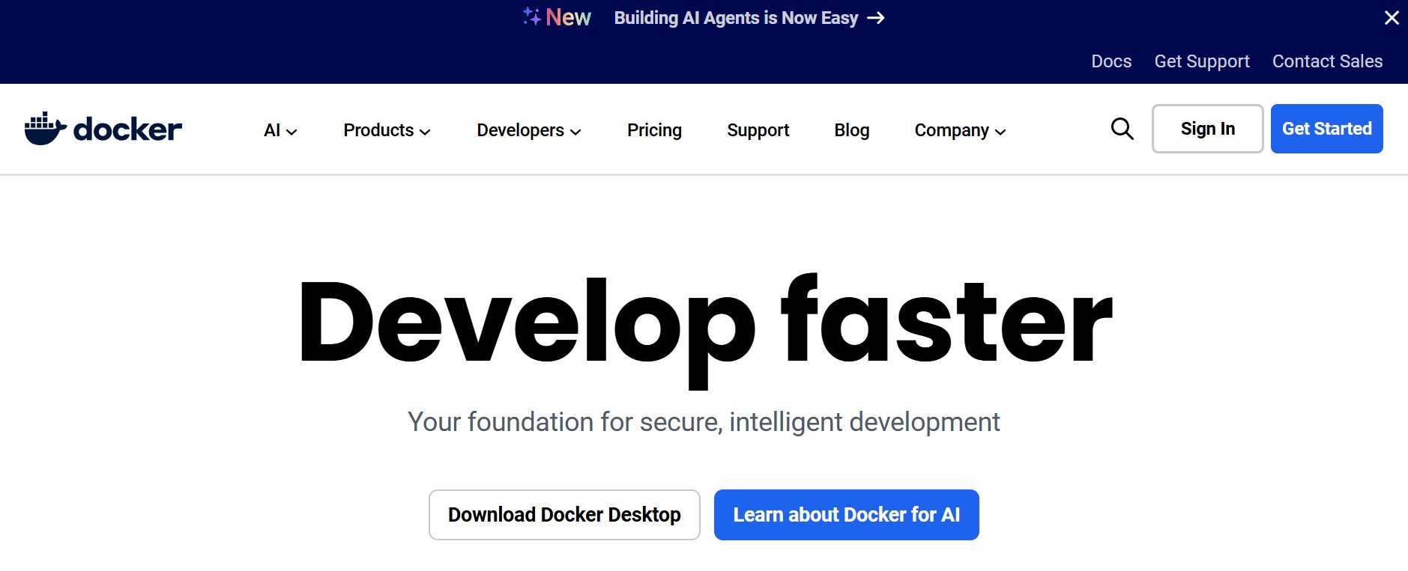
Task: Dismiss the announcement banner with X
Action: pos(1392,17)
